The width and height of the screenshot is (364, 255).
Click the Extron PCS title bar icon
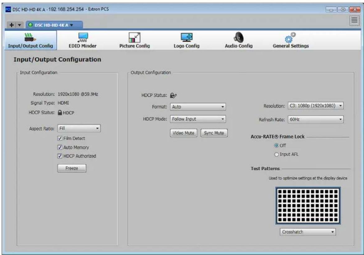coord(8,10)
